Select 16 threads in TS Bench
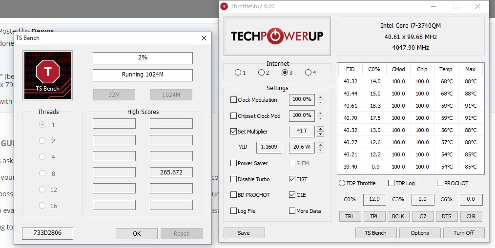 coord(42,205)
